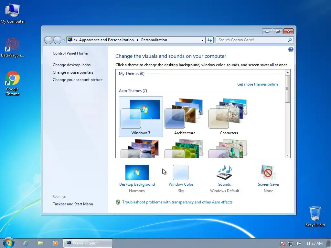The width and height of the screenshot is (331, 248).
Task: Click the search magnifier icon
Action: [x=290, y=40]
